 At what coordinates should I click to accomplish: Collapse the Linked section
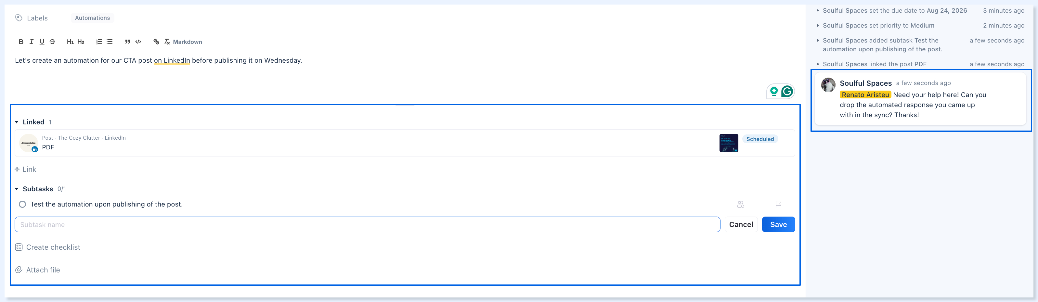pyautogui.click(x=17, y=122)
